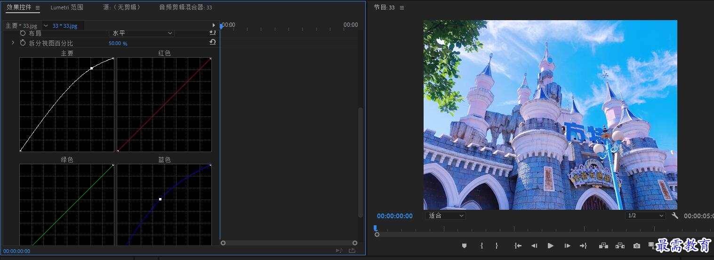Open the 水平 layout dropdown

click(x=142, y=33)
